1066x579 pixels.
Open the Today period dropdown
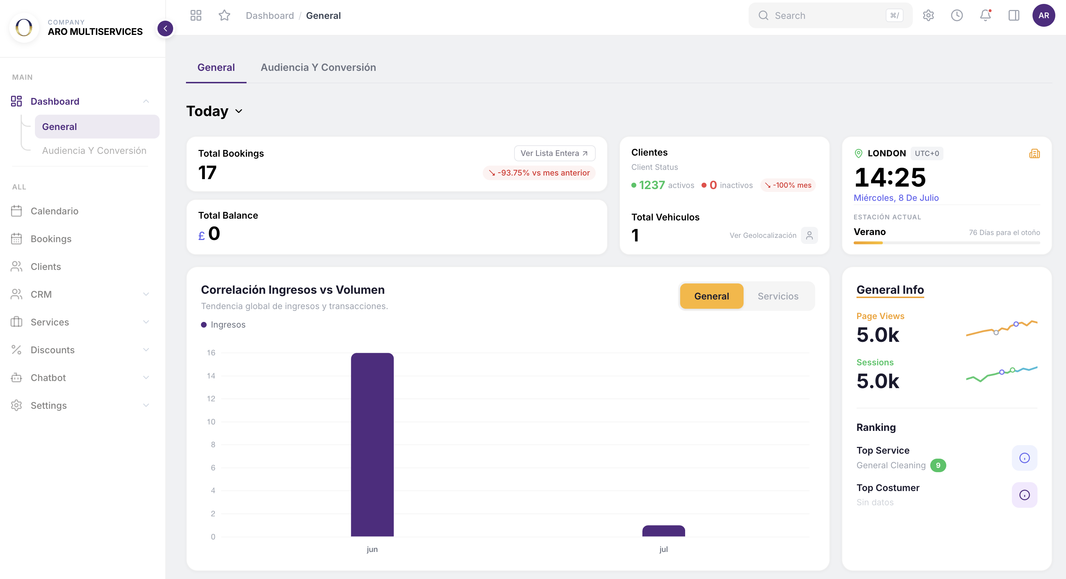(x=214, y=111)
